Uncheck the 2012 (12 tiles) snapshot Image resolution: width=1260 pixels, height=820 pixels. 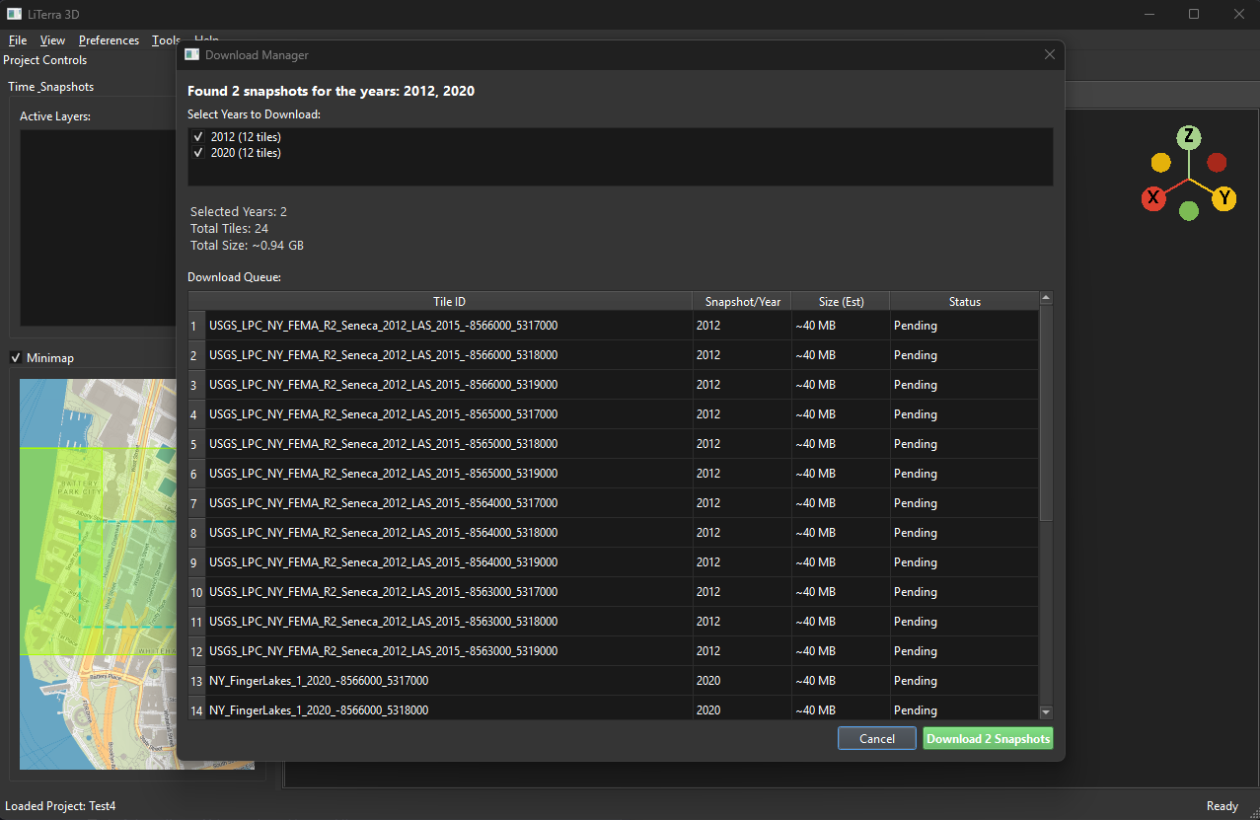(199, 136)
